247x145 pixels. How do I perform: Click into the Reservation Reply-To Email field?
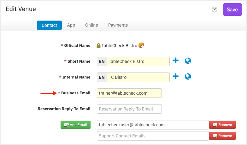pyautogui.click(x=129, y=109)
